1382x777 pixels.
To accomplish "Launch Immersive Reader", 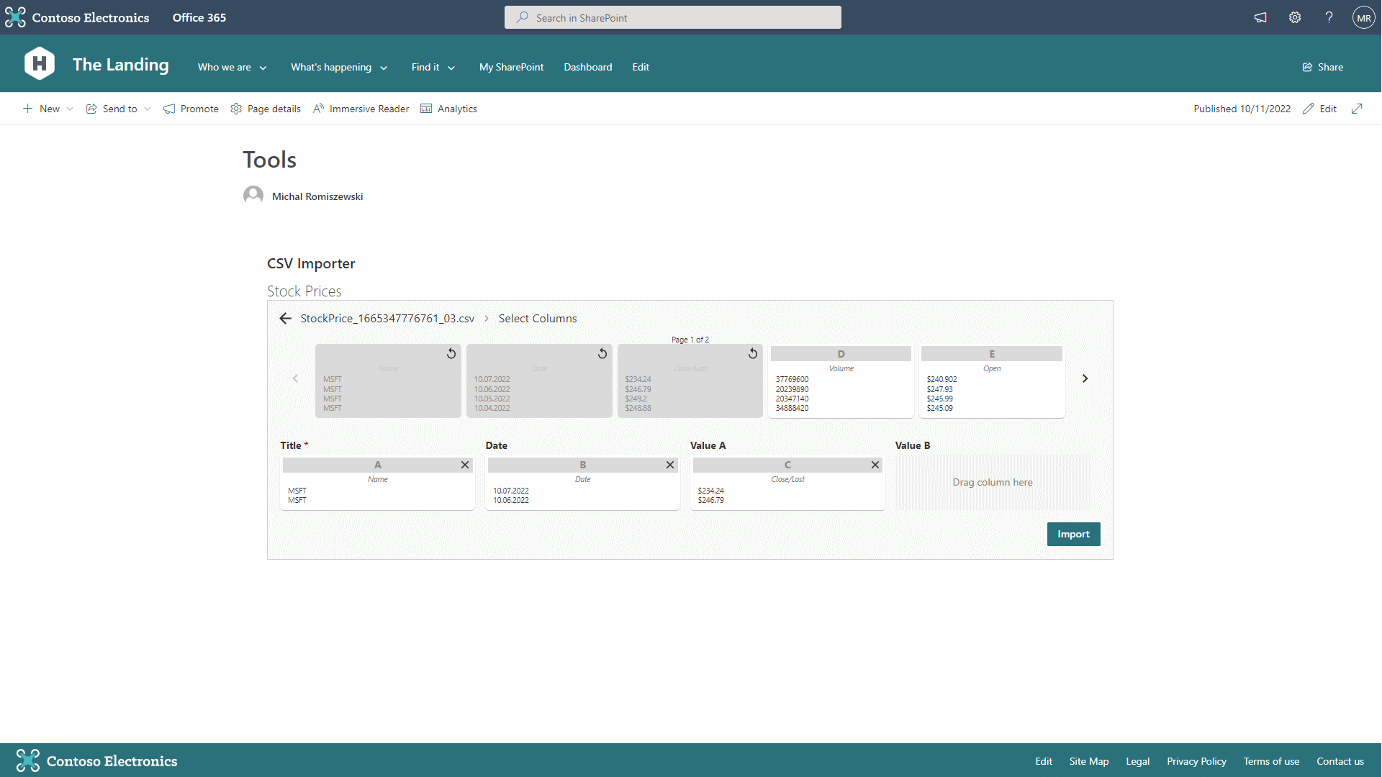I will click(361, 109).
